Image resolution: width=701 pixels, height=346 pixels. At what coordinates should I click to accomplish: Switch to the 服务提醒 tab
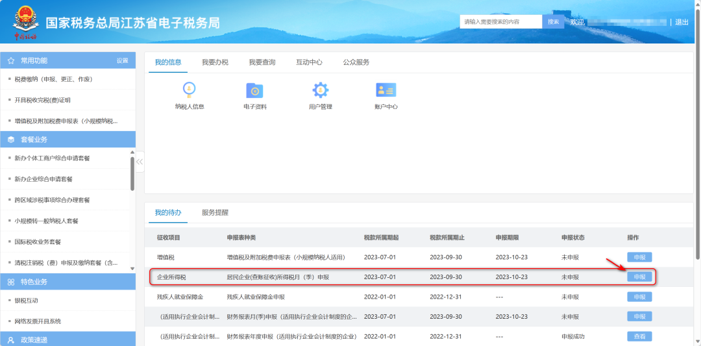215,212
